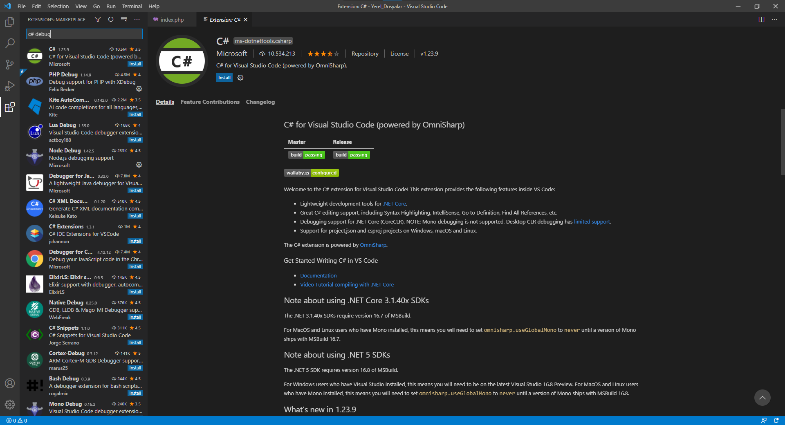The image size is (785, 425).
Task: Open notifications bell in status bar
Action: [776, 421]
